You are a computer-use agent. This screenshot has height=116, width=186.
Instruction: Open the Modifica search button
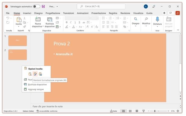146,22
